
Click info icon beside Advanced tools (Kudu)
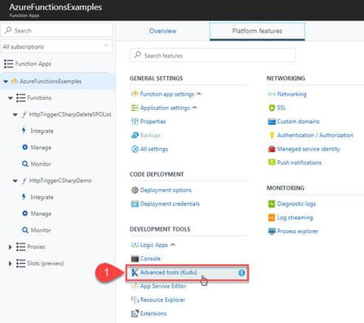coord(242,273)
